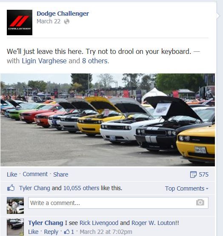The width and height of the screenshot is (223, 236).
Task: Click the thumbs-up icon on Tyler's comment
Action: click(x=67, y=232)
